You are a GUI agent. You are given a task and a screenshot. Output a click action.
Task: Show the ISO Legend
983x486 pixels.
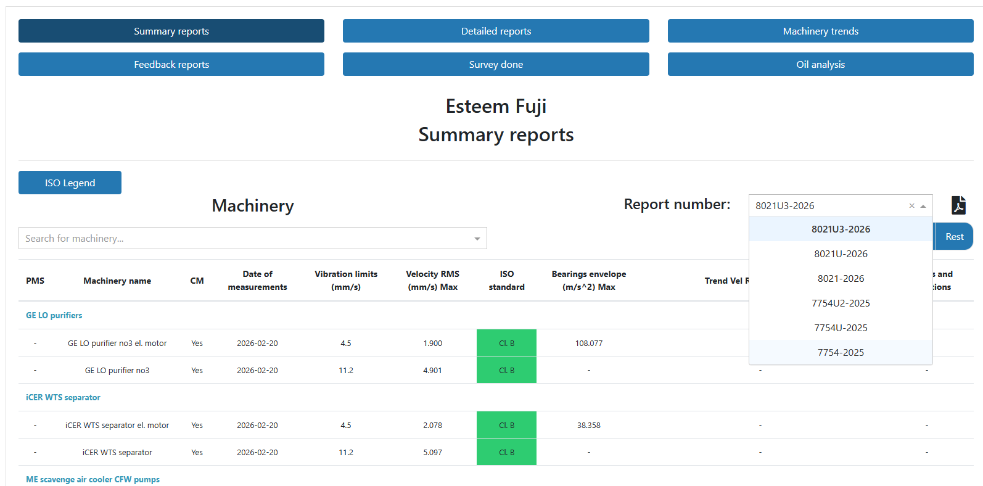(70, 183)
